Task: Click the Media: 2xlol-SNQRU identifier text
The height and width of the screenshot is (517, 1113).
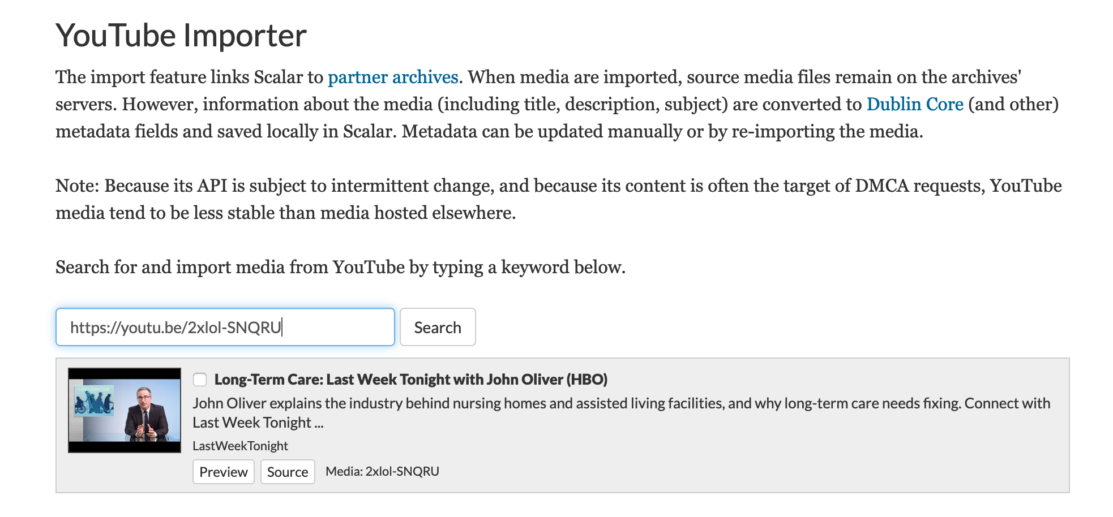Action: coord(382,471)
